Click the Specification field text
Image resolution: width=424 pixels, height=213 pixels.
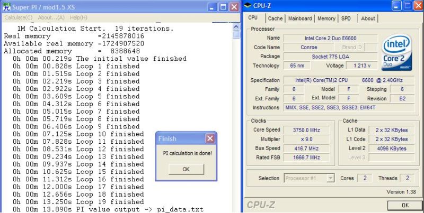pyautogui.click(x=349, y=80)
